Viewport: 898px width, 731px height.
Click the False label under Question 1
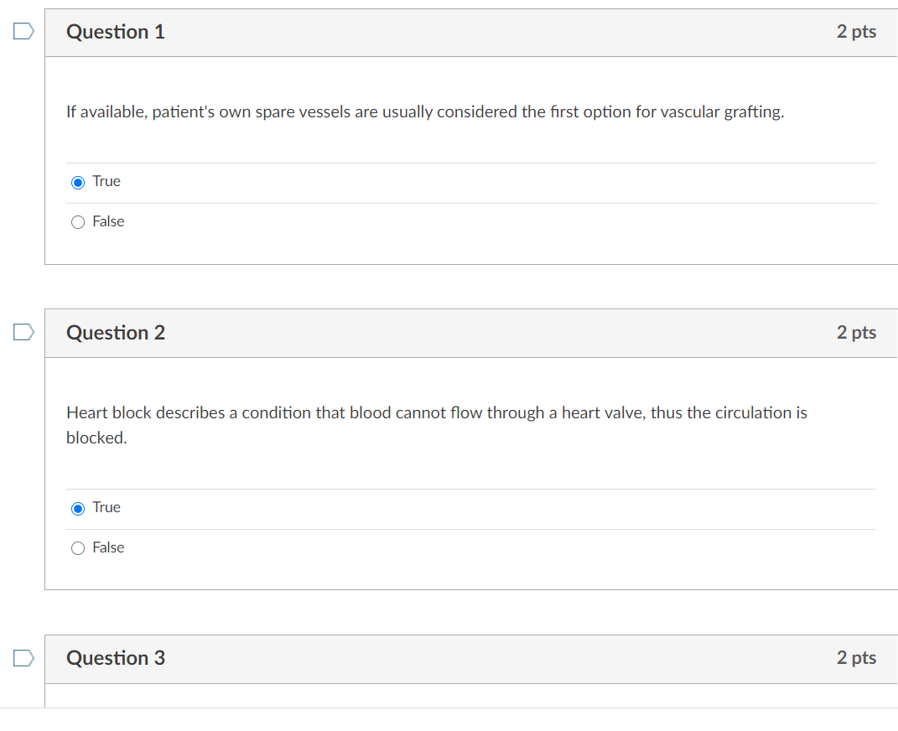pos(108,221)
